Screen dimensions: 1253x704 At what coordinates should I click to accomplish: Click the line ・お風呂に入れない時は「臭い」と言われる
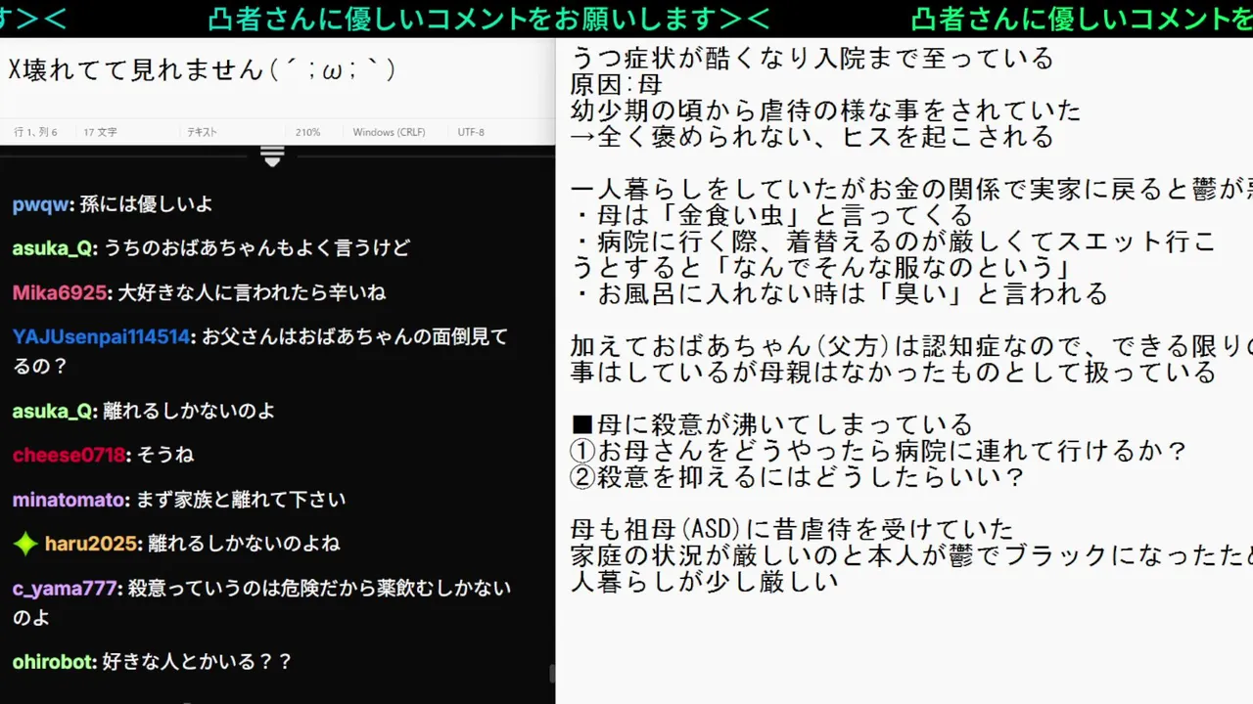[839, 293]
